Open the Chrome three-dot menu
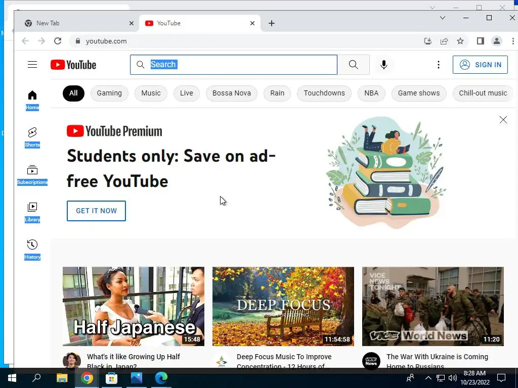Screen dimensions: 518x388 coord(513,41)
